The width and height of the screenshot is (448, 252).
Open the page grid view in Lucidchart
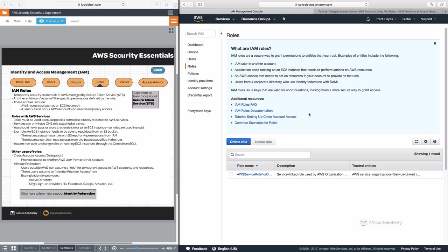point(13,248)
